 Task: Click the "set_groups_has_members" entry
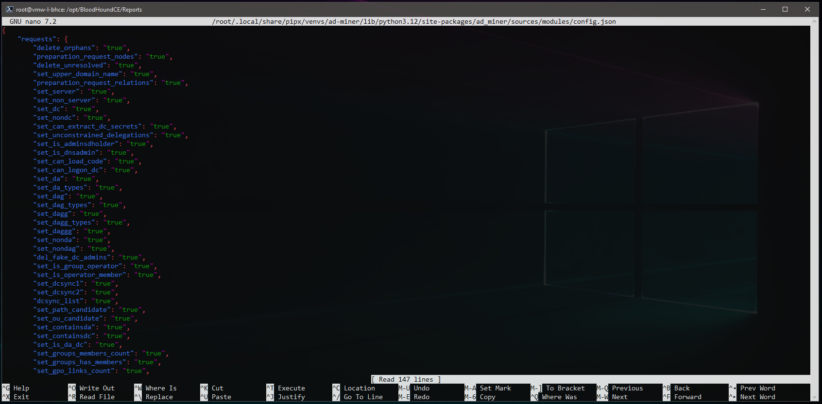[x=97, y=362]
